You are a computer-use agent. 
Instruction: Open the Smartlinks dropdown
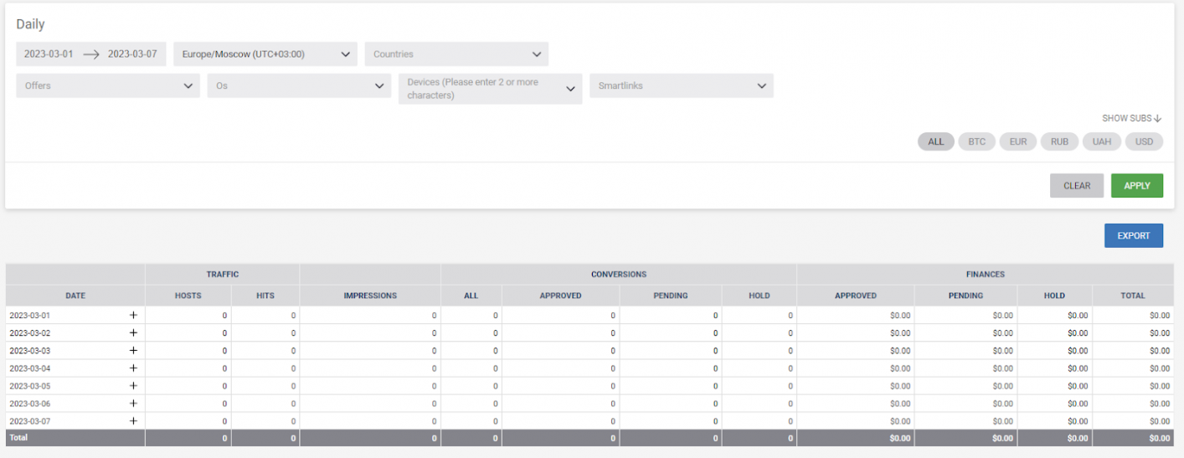point(682,85)
